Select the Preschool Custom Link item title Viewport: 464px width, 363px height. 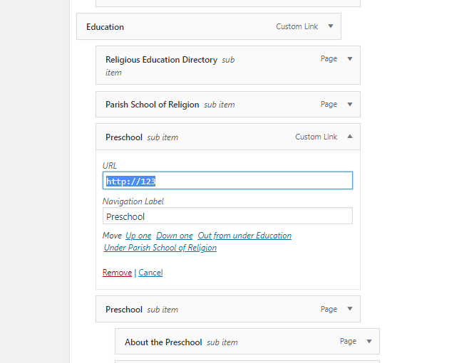pos(124,137)
